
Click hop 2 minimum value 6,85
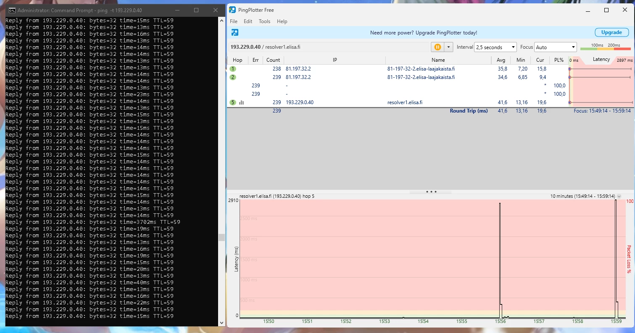tap(522, 77)
